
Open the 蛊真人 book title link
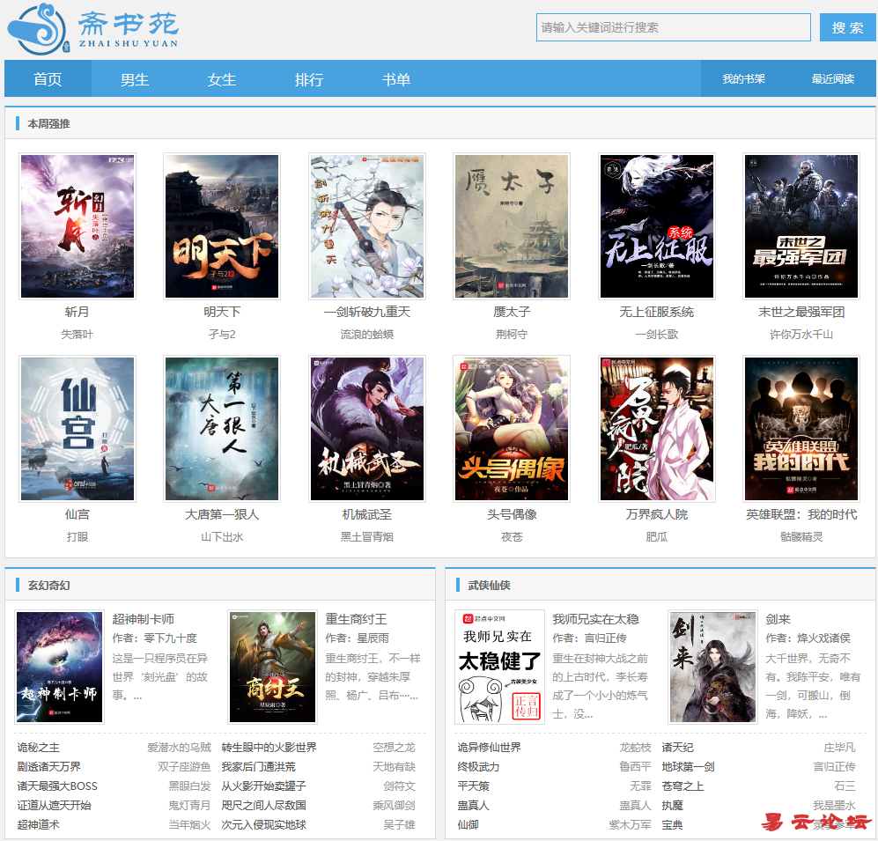pos(473,805)
